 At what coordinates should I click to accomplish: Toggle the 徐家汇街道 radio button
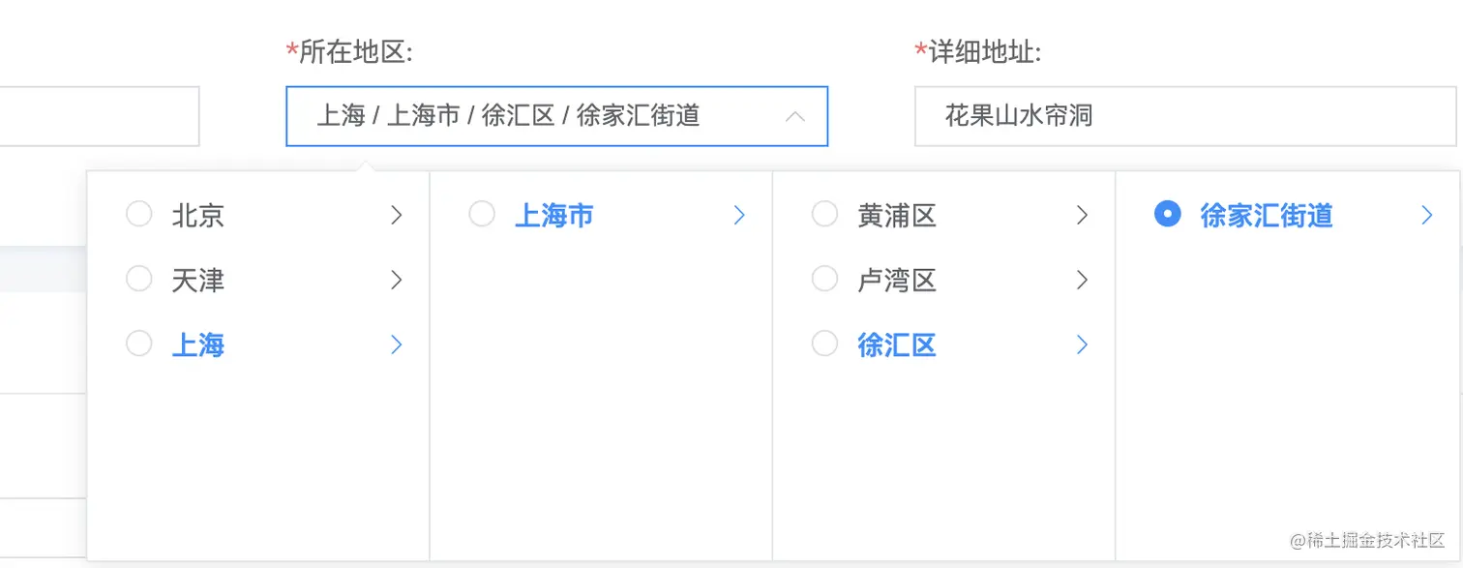tap(1168, 214)
